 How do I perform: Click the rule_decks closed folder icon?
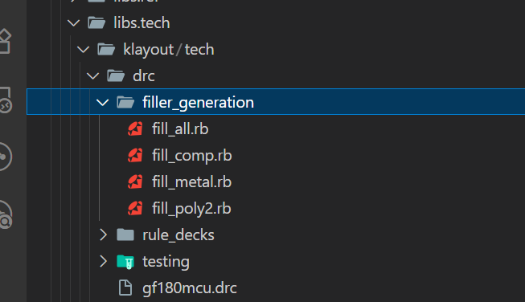pyautogui.click(x=125, y=235)
